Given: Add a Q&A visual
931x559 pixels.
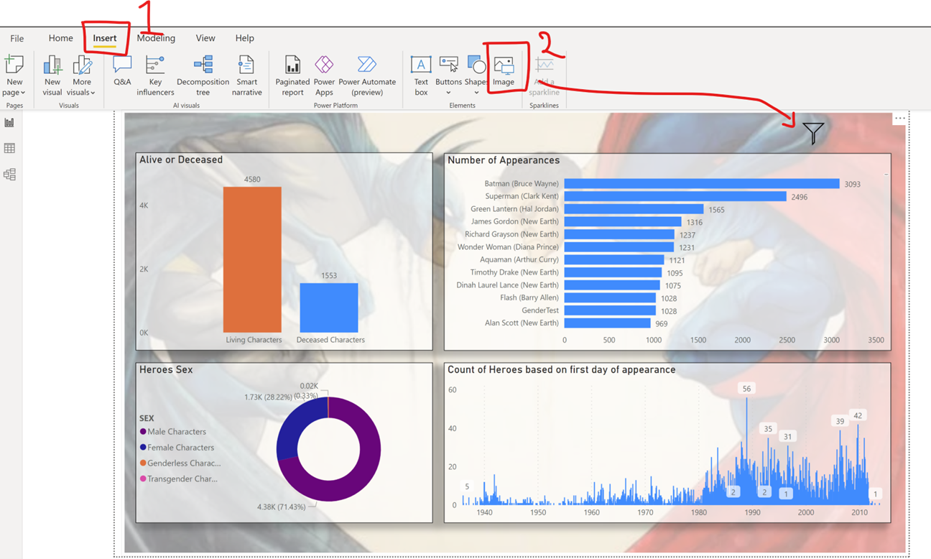Looking at the screenshot, I should coord(122,70).
